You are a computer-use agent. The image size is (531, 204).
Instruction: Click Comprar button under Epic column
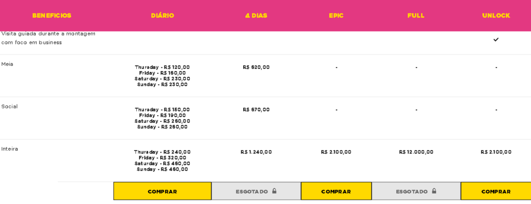point(336,191)
